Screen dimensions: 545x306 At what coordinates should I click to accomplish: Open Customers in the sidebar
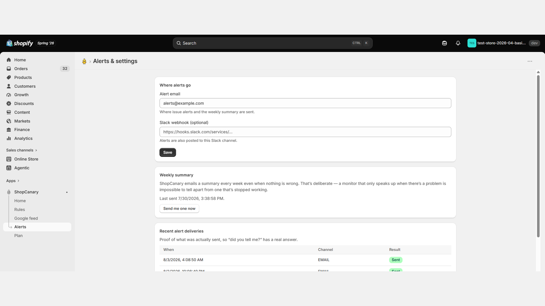coord(25,86)
